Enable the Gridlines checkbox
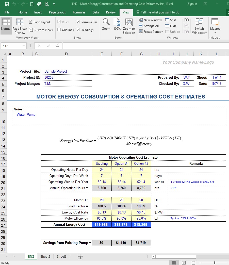The image size is (229, 265). point(59,30)
